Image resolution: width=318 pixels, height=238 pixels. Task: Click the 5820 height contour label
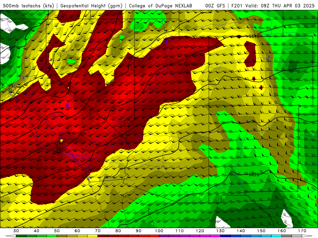click(x=254, y=175)
